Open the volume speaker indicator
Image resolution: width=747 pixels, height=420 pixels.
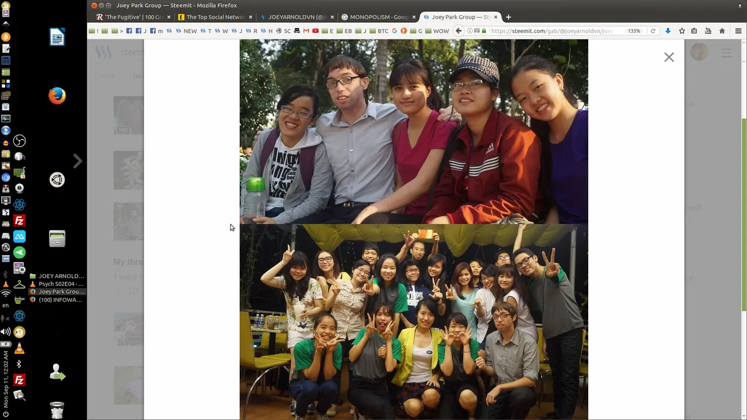(x=6, y=331)
